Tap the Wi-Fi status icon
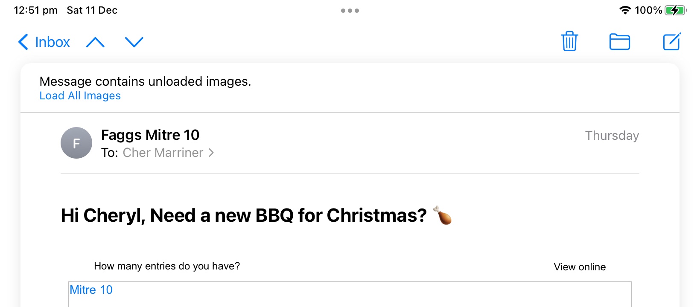 click(625, 10)
